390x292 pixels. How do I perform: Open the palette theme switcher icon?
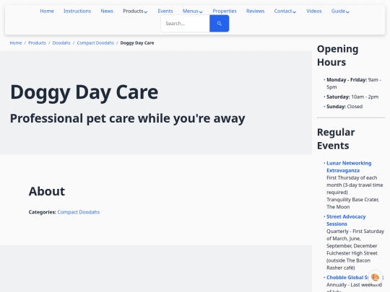[x=375, y=277]
